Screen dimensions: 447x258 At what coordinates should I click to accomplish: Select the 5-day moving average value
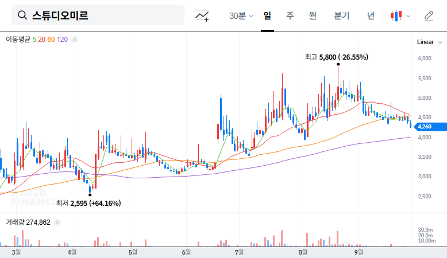pyautogui.click(x=34, y=39)
